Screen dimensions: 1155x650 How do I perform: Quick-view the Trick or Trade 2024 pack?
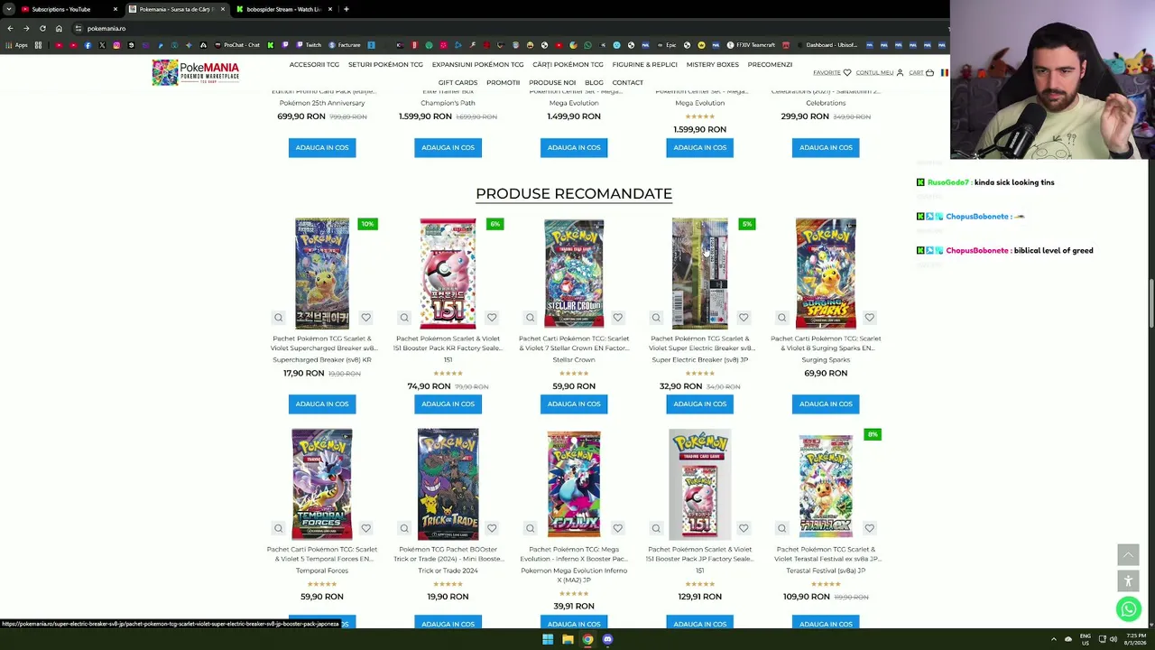404,528
